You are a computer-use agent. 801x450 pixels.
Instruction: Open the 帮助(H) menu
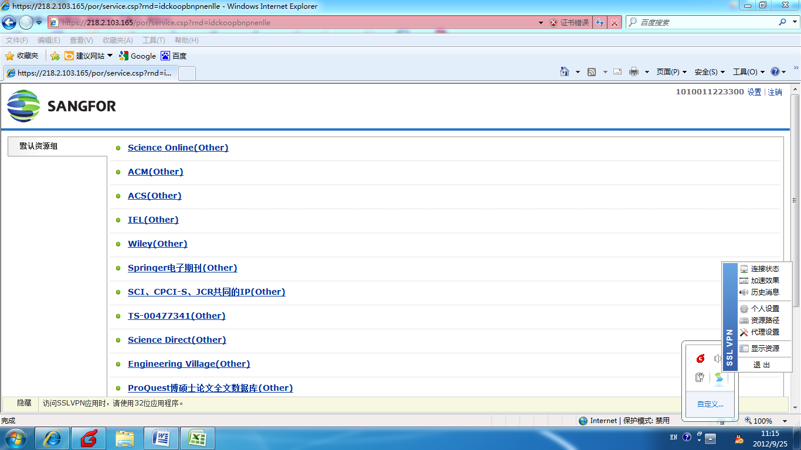(186, 40)
